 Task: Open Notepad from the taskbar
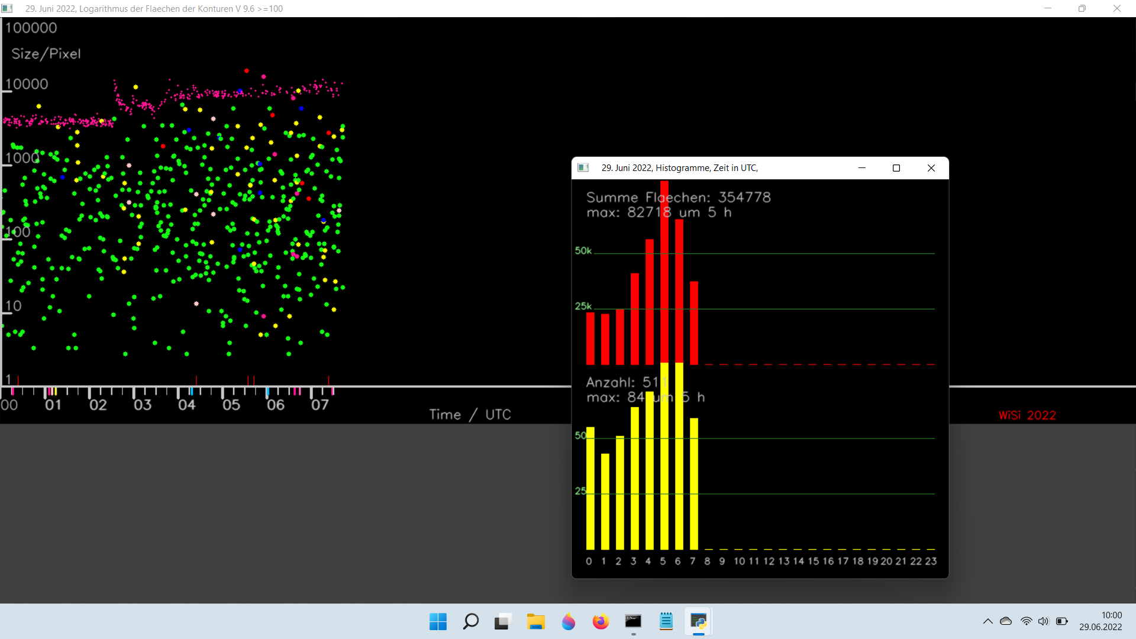coord(666,621)
